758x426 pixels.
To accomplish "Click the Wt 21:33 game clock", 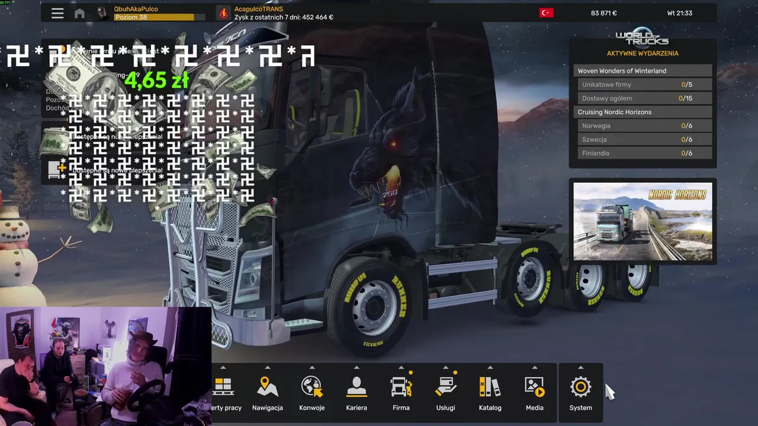I will pyautogui.click(x=679, y=13).
